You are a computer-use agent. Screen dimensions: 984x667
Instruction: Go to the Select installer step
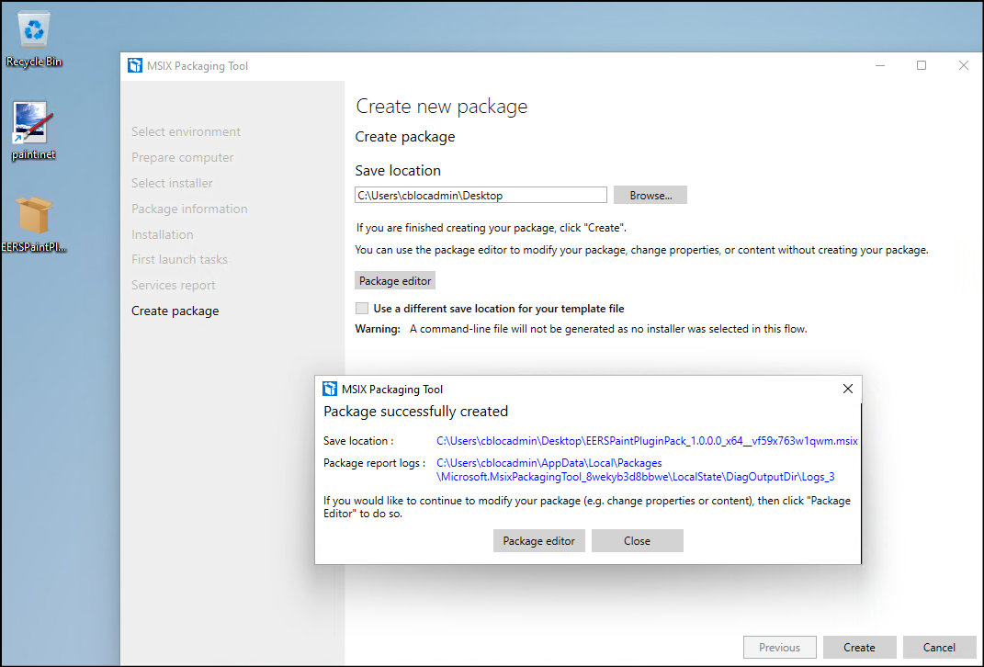click(172, 183)
